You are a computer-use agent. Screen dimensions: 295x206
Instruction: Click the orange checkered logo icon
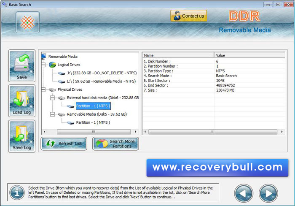pos(27,22)
